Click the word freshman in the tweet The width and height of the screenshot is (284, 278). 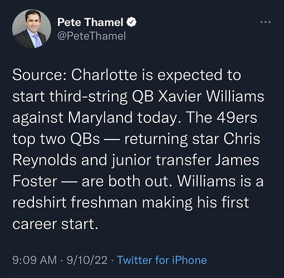(104, 202)
